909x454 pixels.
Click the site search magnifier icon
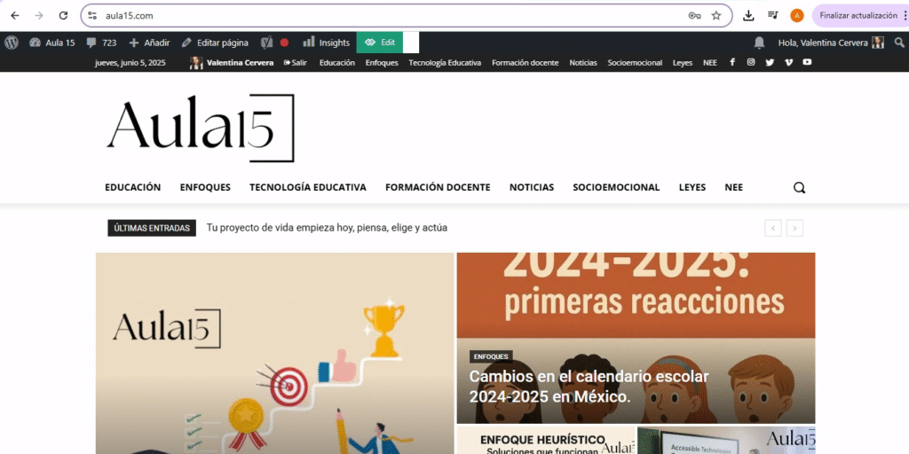coord(799,187)
